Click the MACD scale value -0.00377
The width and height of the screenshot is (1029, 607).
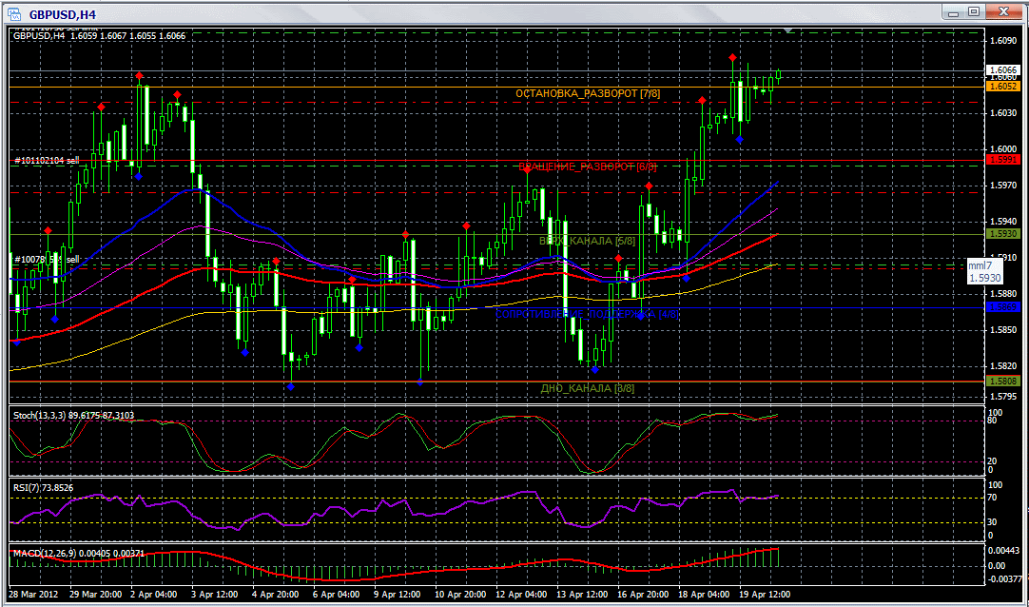pyautogui.click(x=1004, y=578)
